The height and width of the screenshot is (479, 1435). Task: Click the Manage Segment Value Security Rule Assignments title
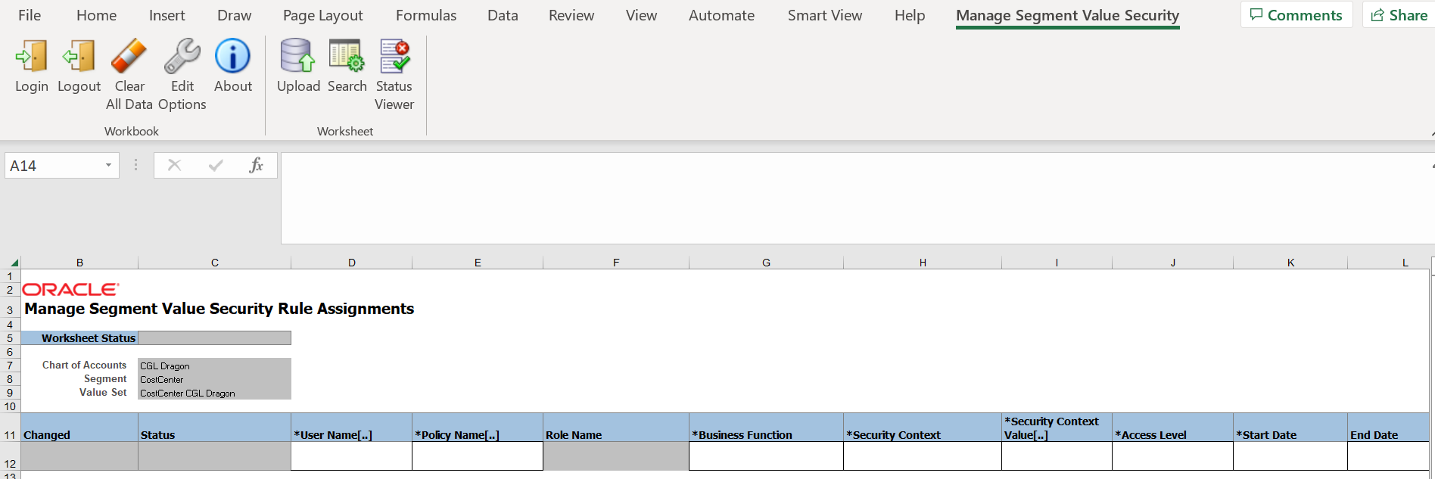(x=219, y=309)
